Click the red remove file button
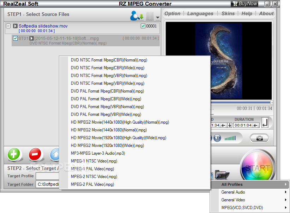The width and height of the screenshot is (290, 213). click(35, 154)
